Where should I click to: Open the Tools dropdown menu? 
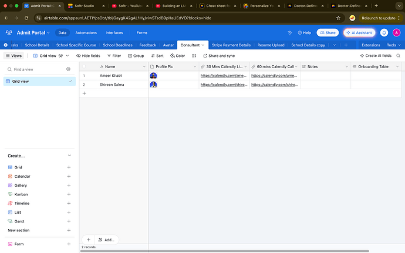(x=394, y=45)
